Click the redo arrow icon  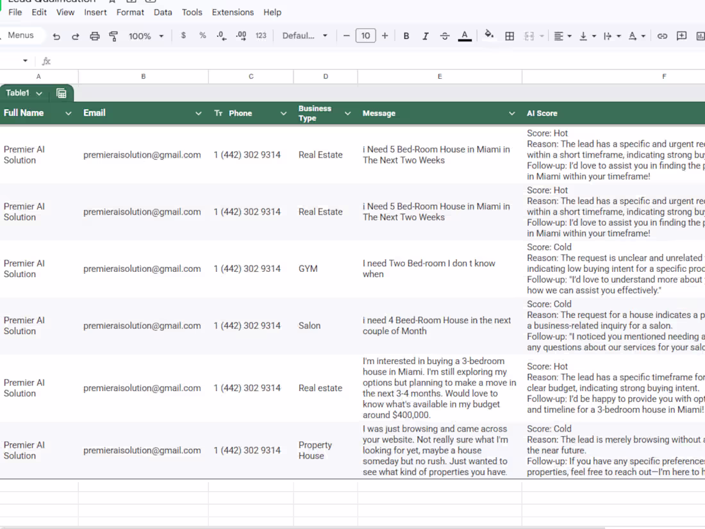75,36
